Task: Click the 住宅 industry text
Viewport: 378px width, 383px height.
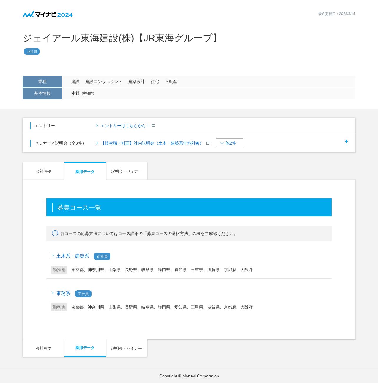Action: click(x=155, y=82)
